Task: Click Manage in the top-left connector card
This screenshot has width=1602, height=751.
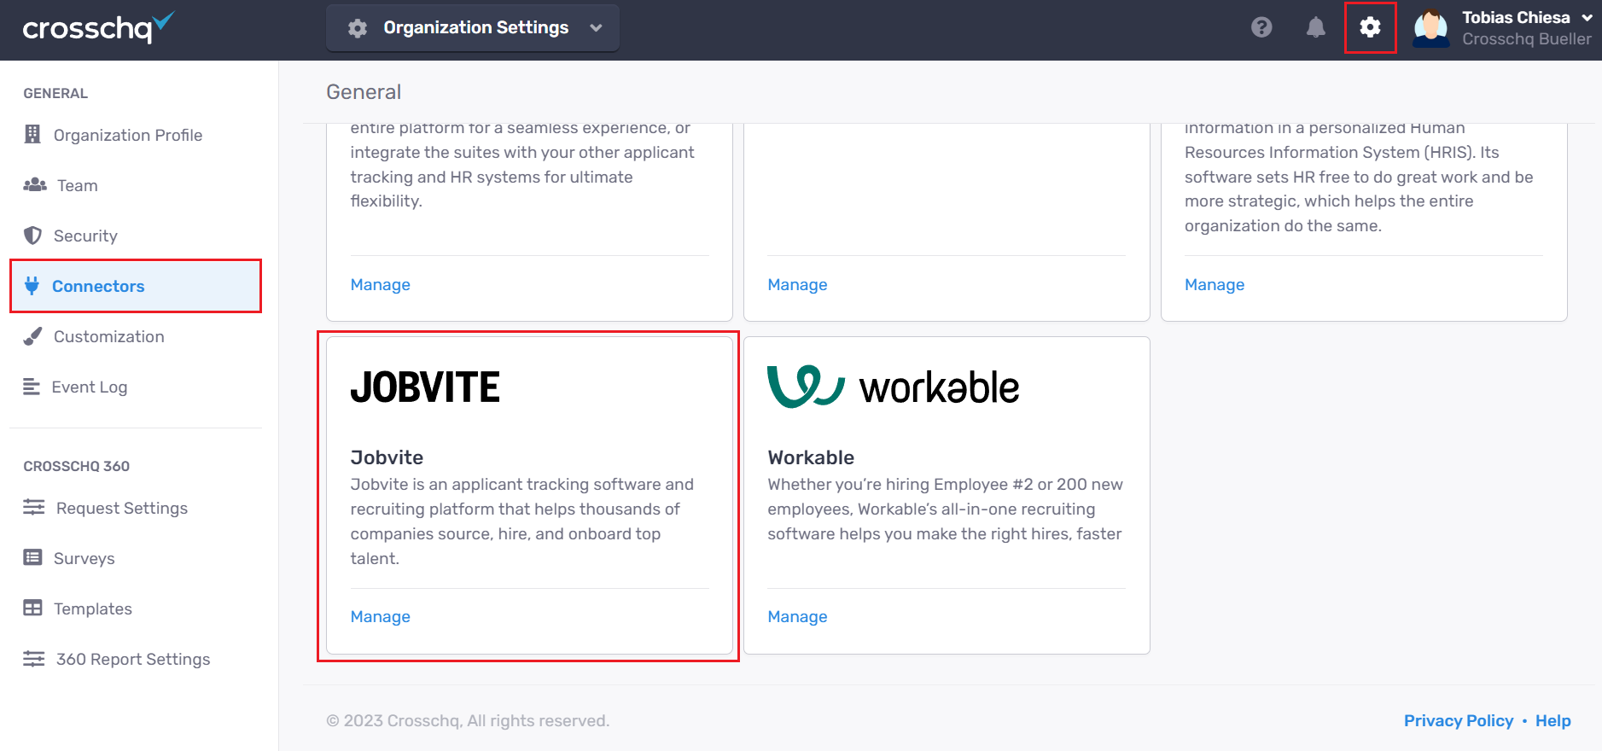Action: point(380,284)
